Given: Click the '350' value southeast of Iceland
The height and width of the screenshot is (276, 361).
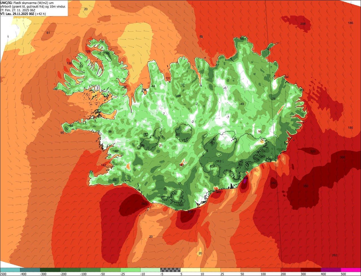Looking at the screenshot, I should (x=306, y=186).
